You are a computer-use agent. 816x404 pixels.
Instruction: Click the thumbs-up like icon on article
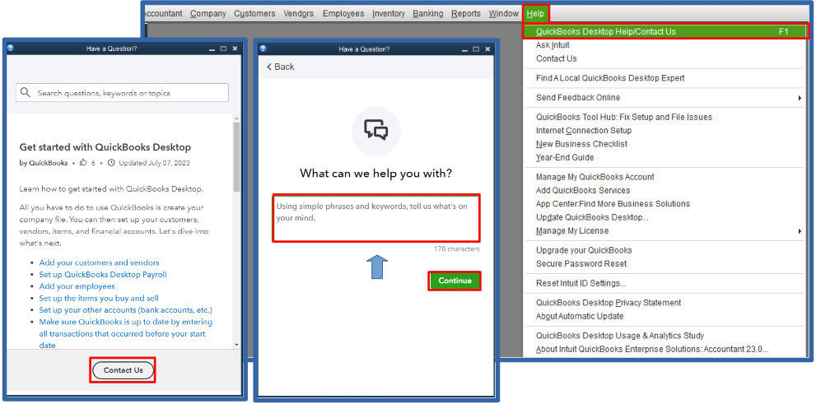tap(83, 163)
